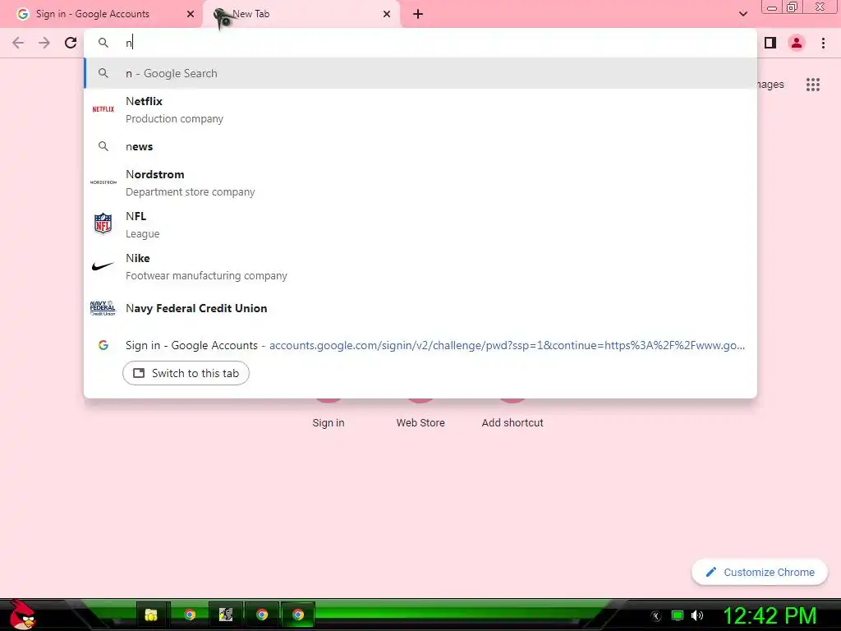Click the Google G icon beside Sign in suggestion
The height and width of the screenshot is (631, 841).
[103, 345]
